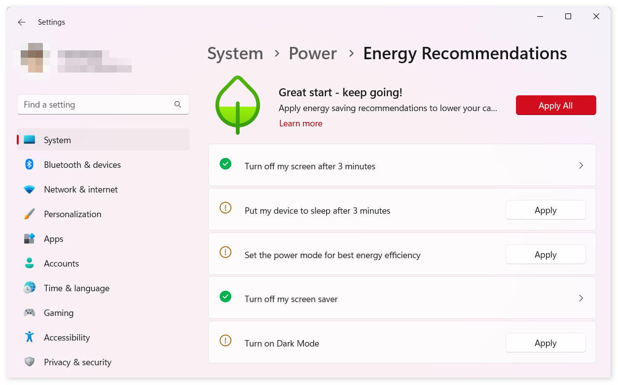Click the Accounts person icon
The width and height of the screenshot is (618, 385).
pos(29,263)
